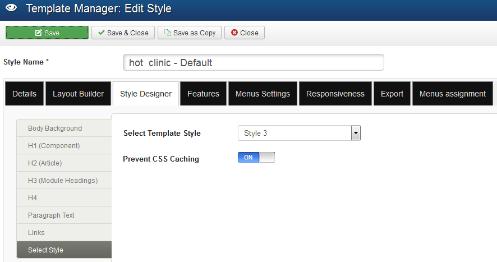Open the Layout Builder tab

79,94
